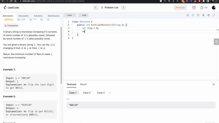Select the Testcase tab
The width and height of the screenshot is (219, 123).
(72, 84)
